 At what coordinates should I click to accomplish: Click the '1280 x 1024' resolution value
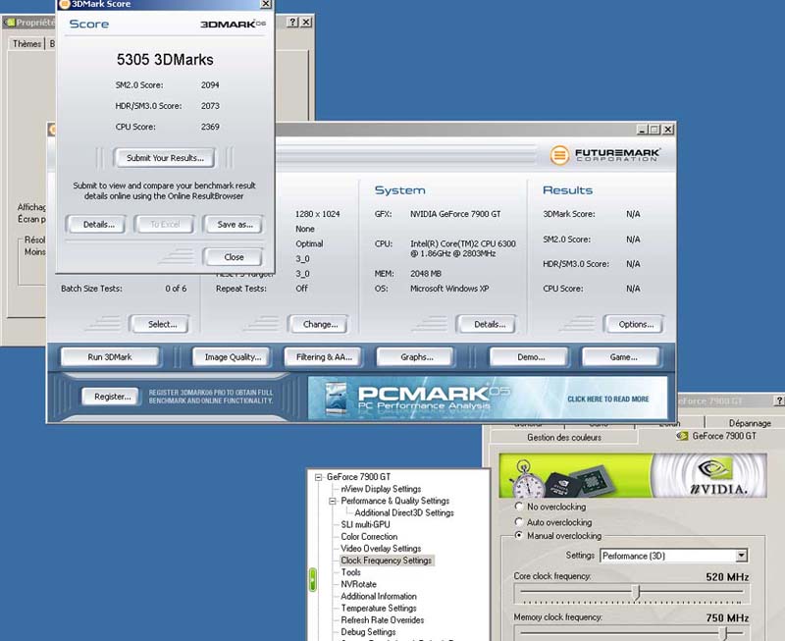pyautogui.click(x=317, y=214)
